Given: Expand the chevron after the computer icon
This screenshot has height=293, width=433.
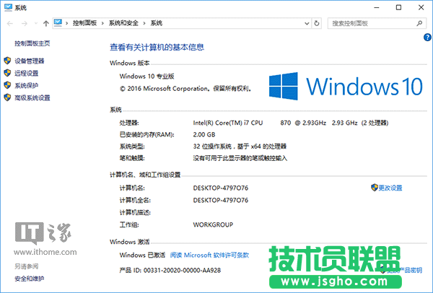Looking at the screenshot, I should click(x=67, y=24).
